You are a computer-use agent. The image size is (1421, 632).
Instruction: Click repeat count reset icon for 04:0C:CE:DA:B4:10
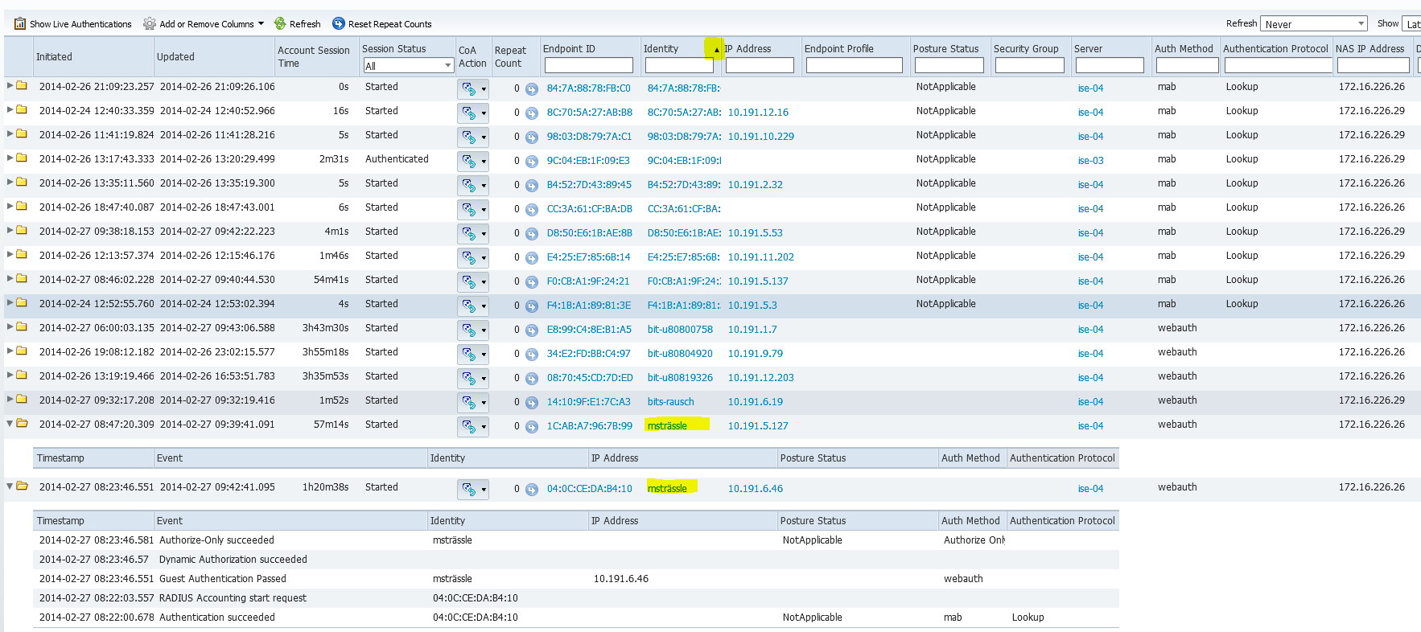[532, 490]
